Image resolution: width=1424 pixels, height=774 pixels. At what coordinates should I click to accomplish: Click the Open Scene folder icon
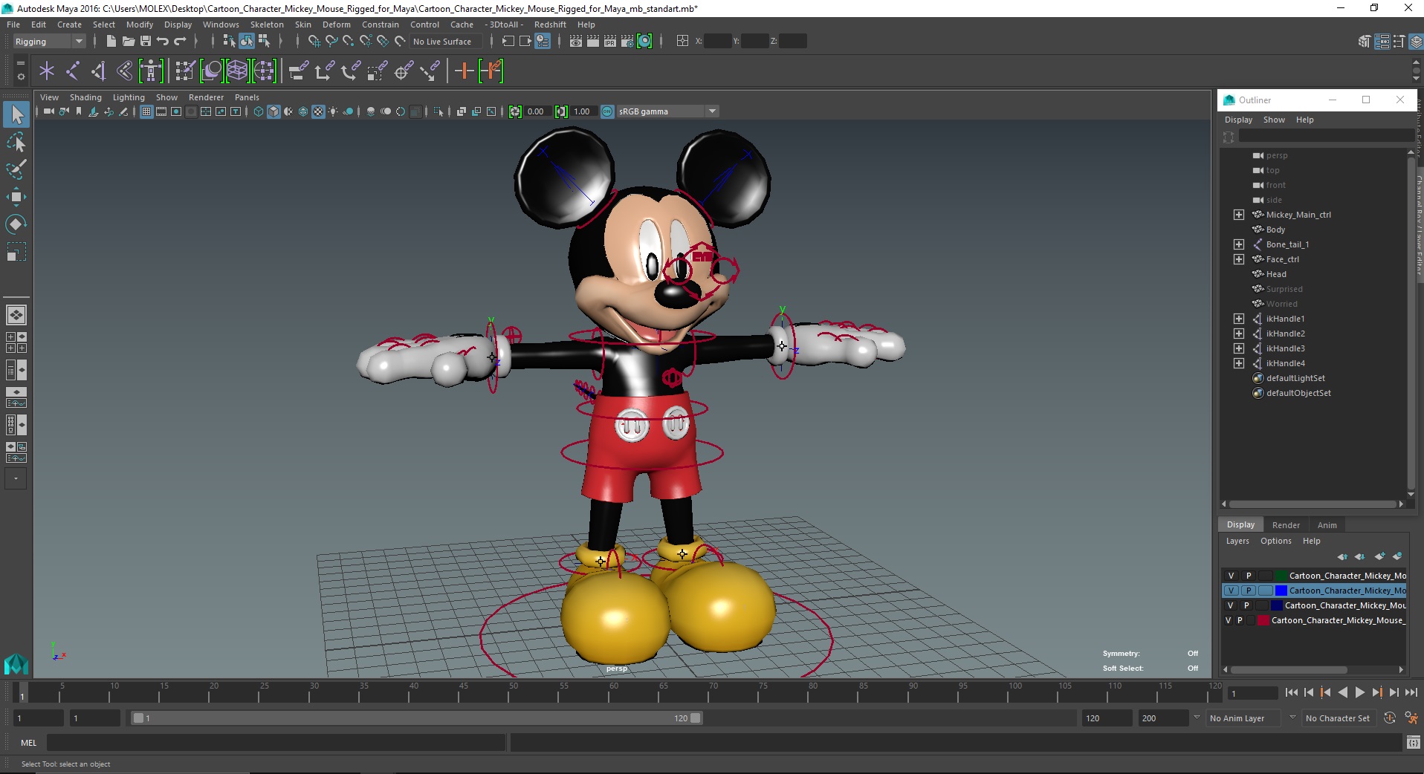pyautogui.click(x=129, y=42)
